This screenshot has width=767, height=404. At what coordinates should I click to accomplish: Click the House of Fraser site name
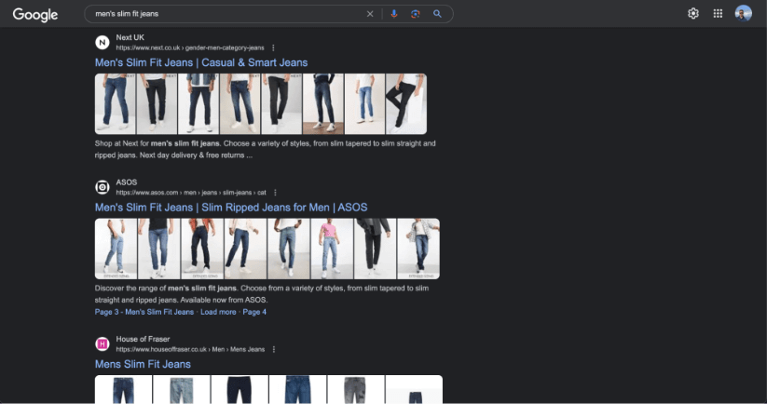click(143, 339)
